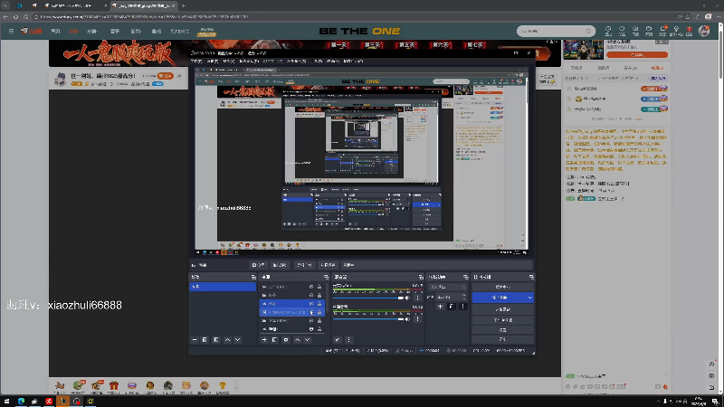The width and height of the screenshot is (724, 407).
Task: Select the 第五天 banner tab
Action: click(406, 45)
